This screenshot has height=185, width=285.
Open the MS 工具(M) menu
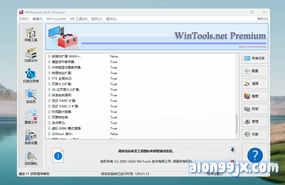point(78,19)
